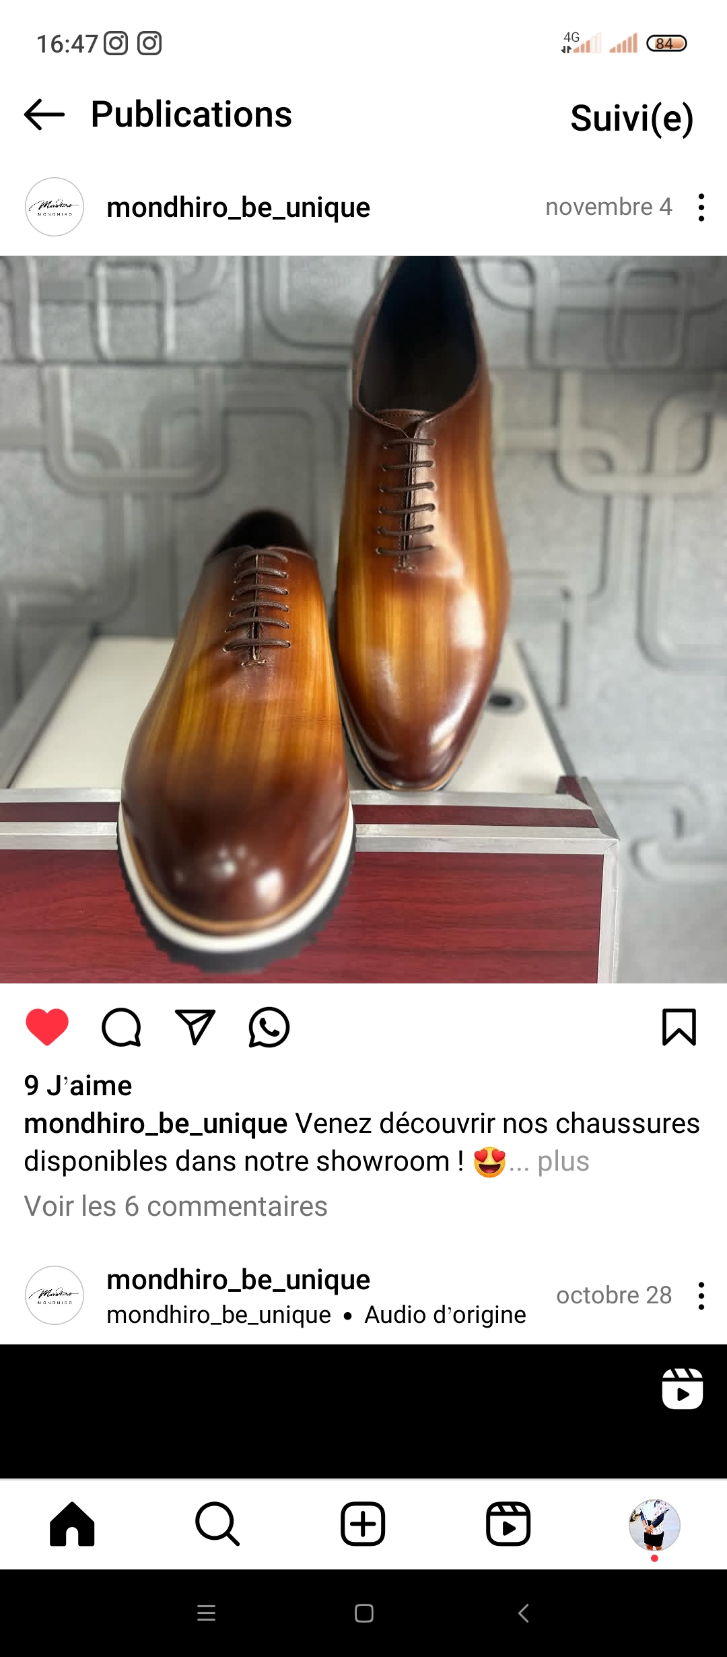This screenshot has width=727, height=1657.
Task: Save the post with the bookmark icon
Action: tap(679, 1027)
